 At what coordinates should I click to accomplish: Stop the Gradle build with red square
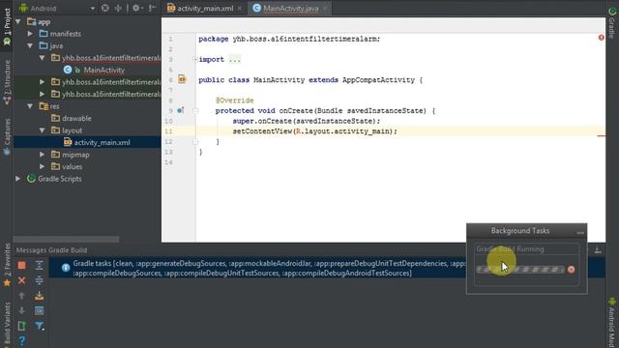(21, 266)
